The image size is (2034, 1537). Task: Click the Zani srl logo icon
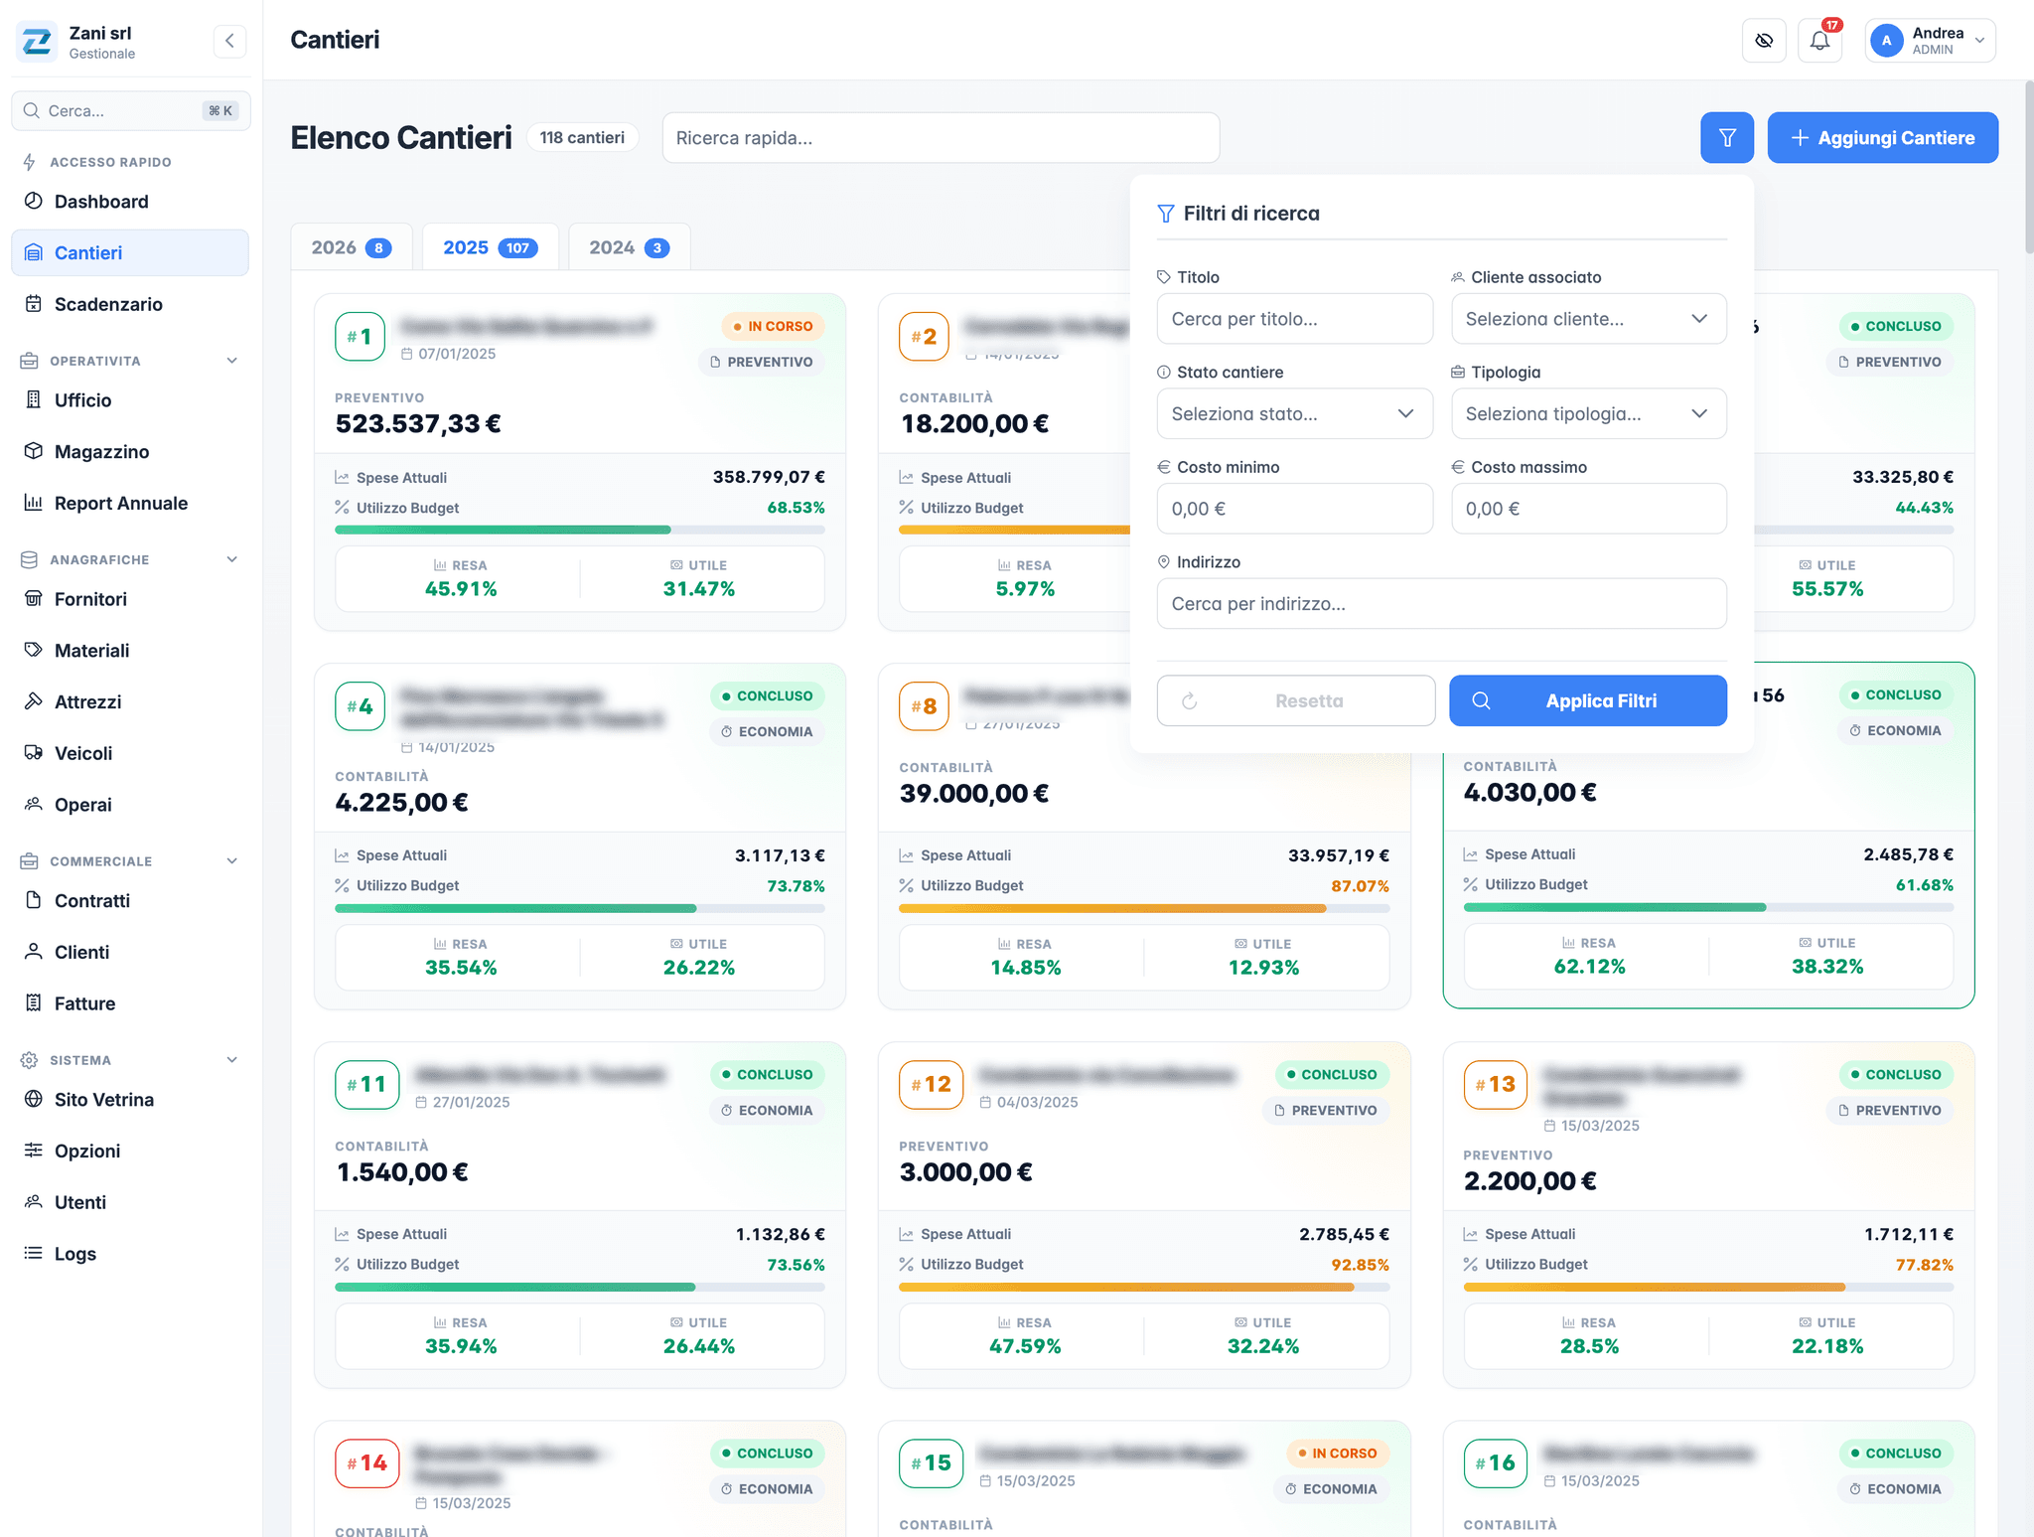(x=38, y=42)
